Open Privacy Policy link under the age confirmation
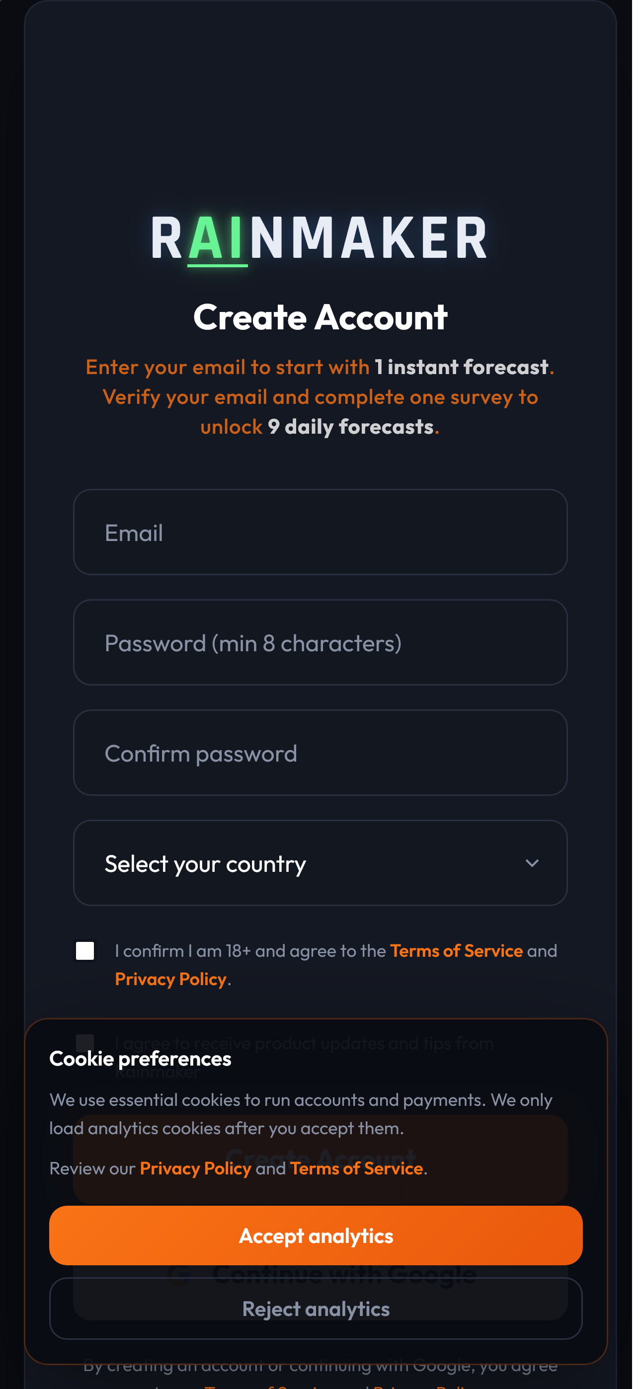Viewport: 641px width, 1389px height. [170, 979]
